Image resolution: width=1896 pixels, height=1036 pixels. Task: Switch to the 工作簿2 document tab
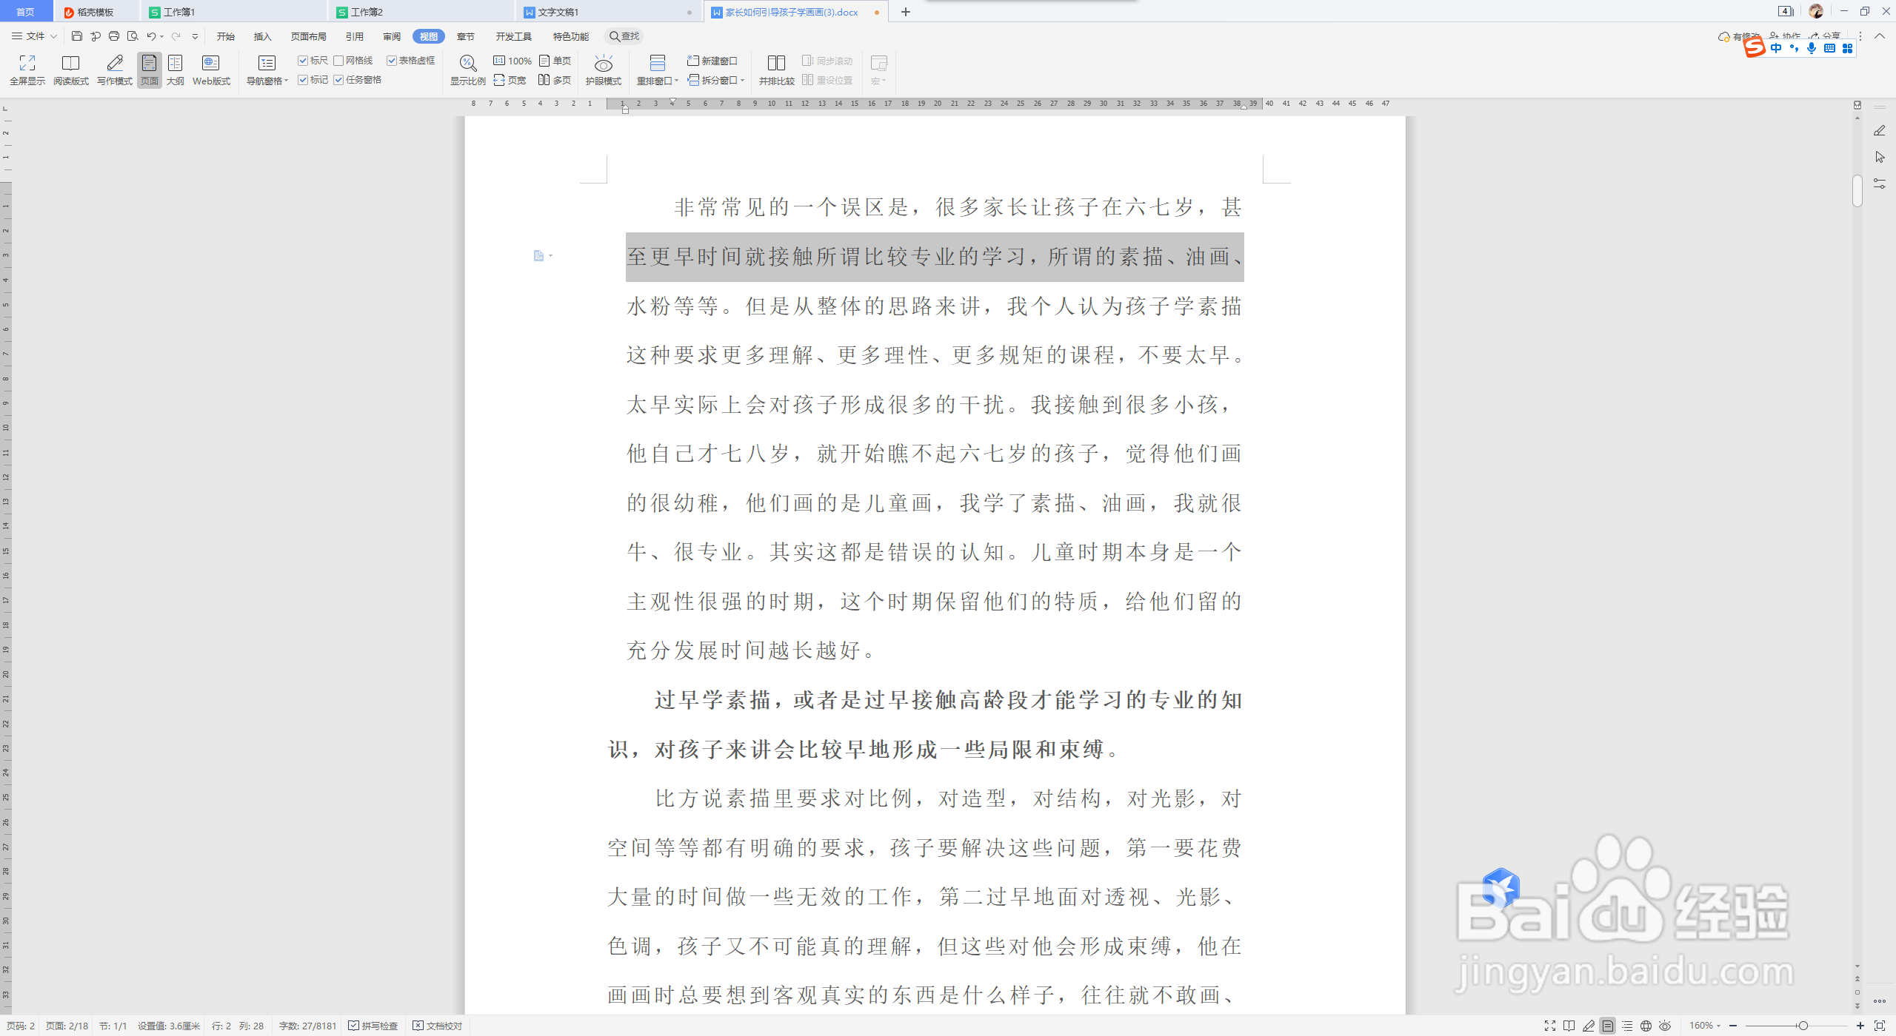pyautogui.click(x=367, y=12)
